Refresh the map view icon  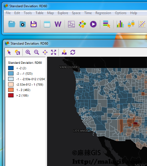coord(73,52)
